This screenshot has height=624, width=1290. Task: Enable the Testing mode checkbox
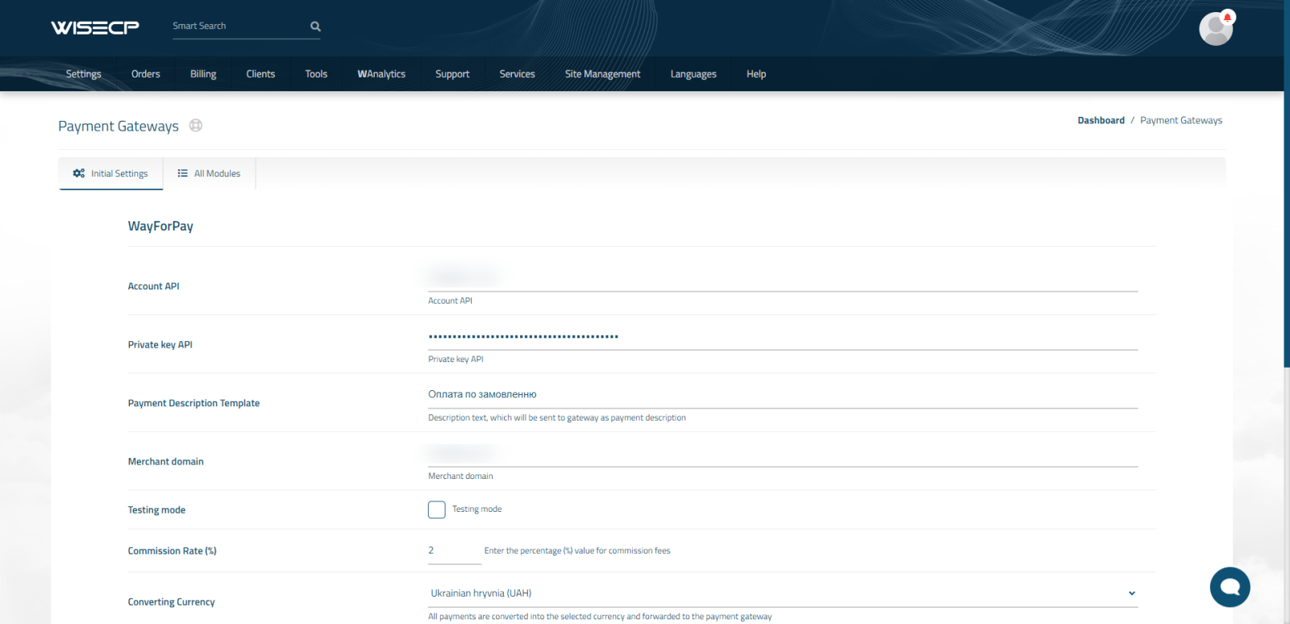[x=437, y=510]
